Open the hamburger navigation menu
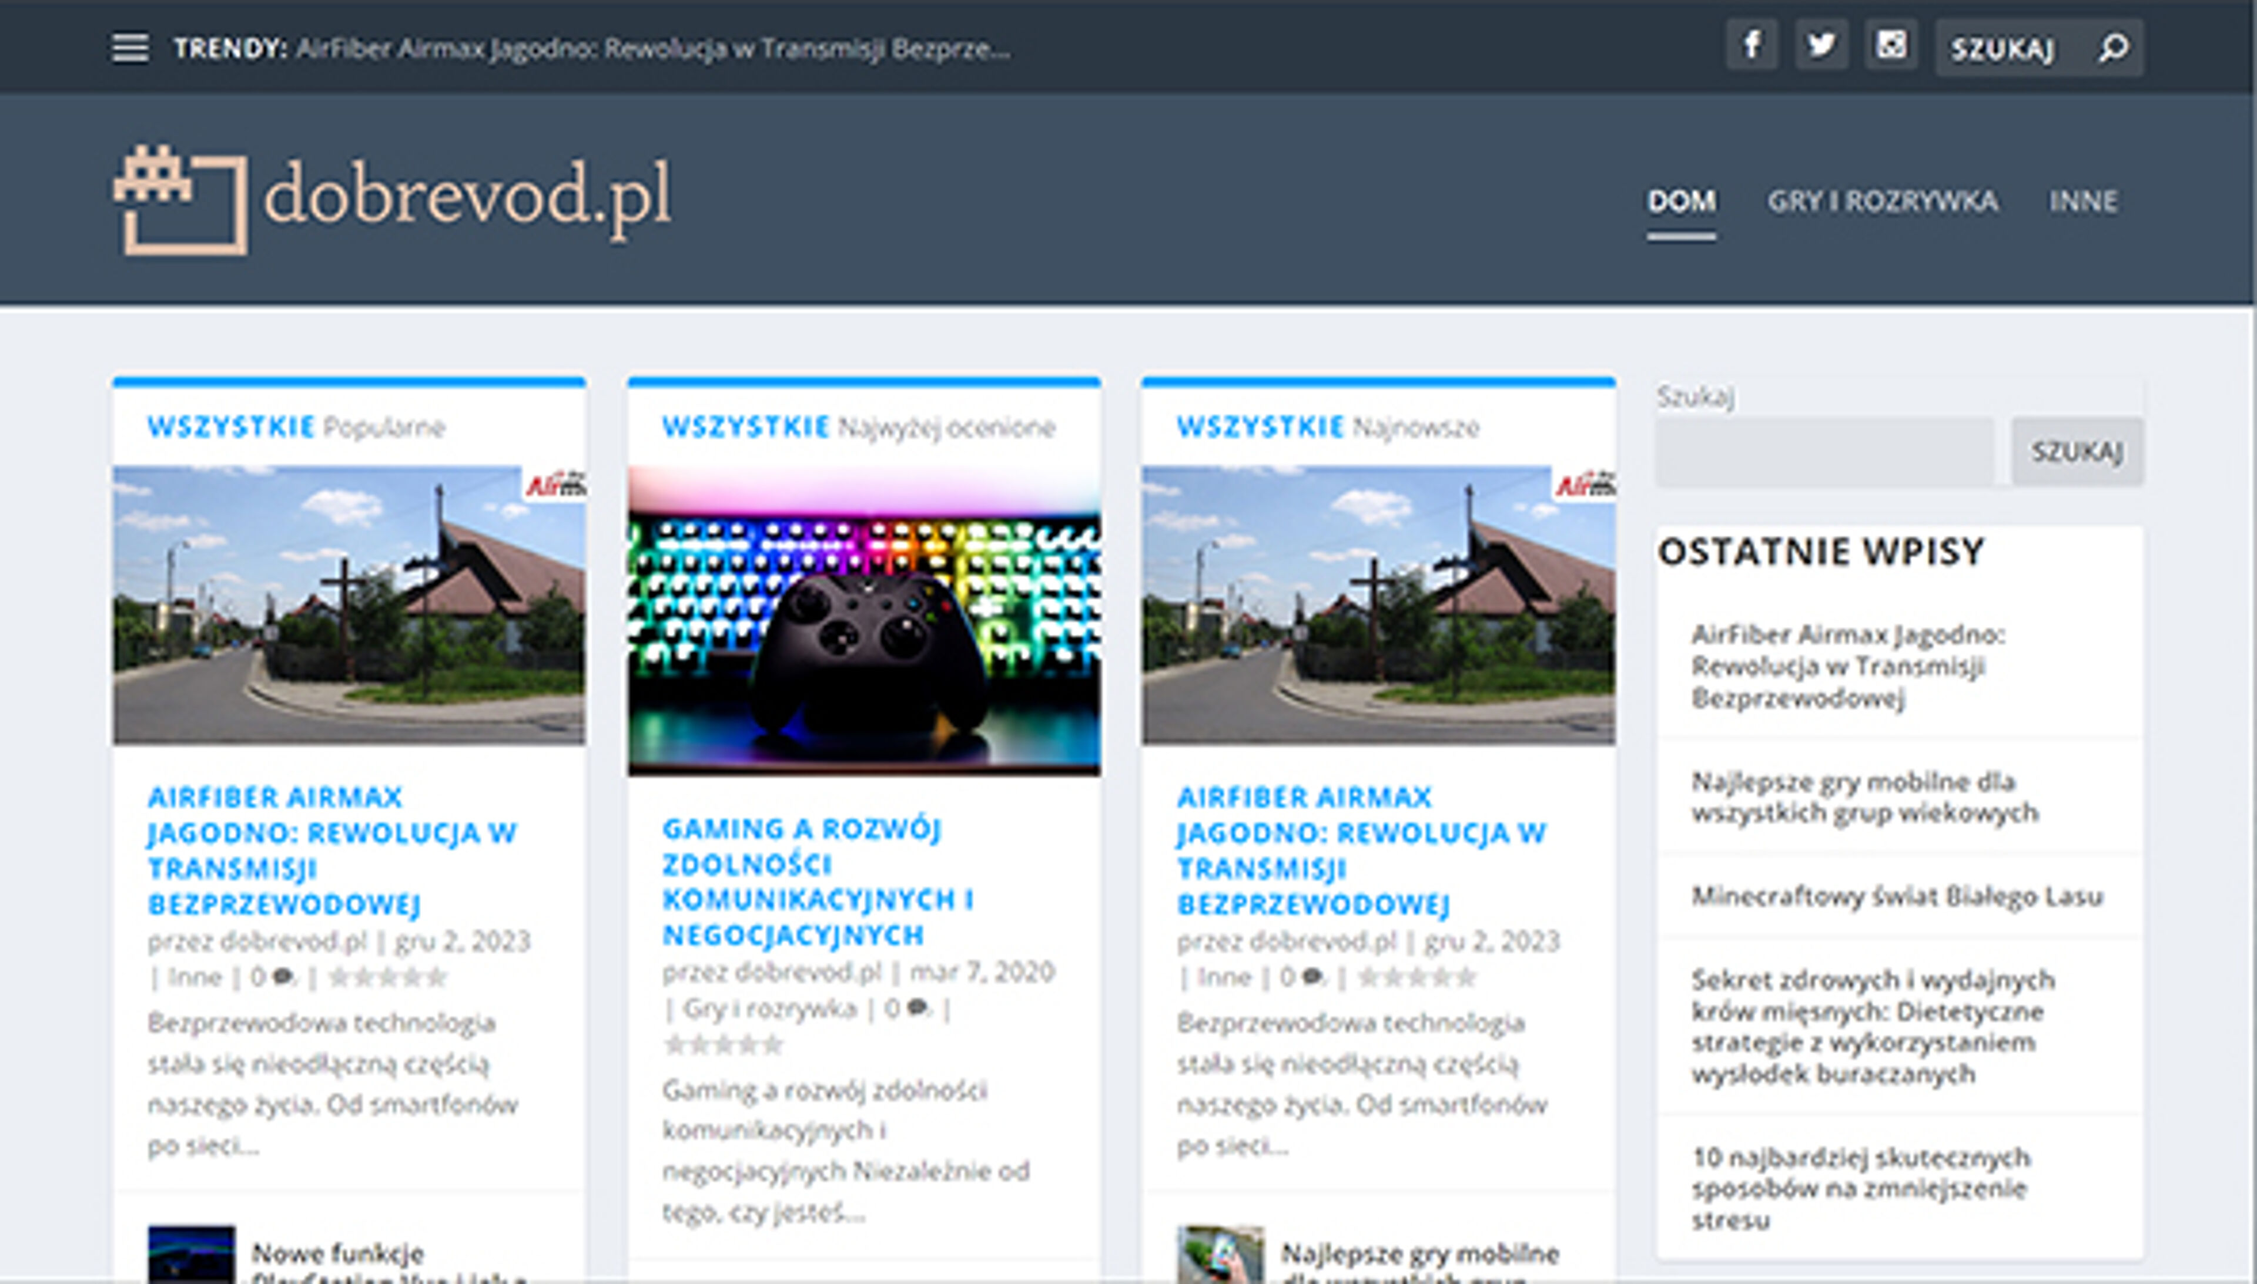Screen dimensions: 2257x1284 pyautogui.click(x=130, y=47)
